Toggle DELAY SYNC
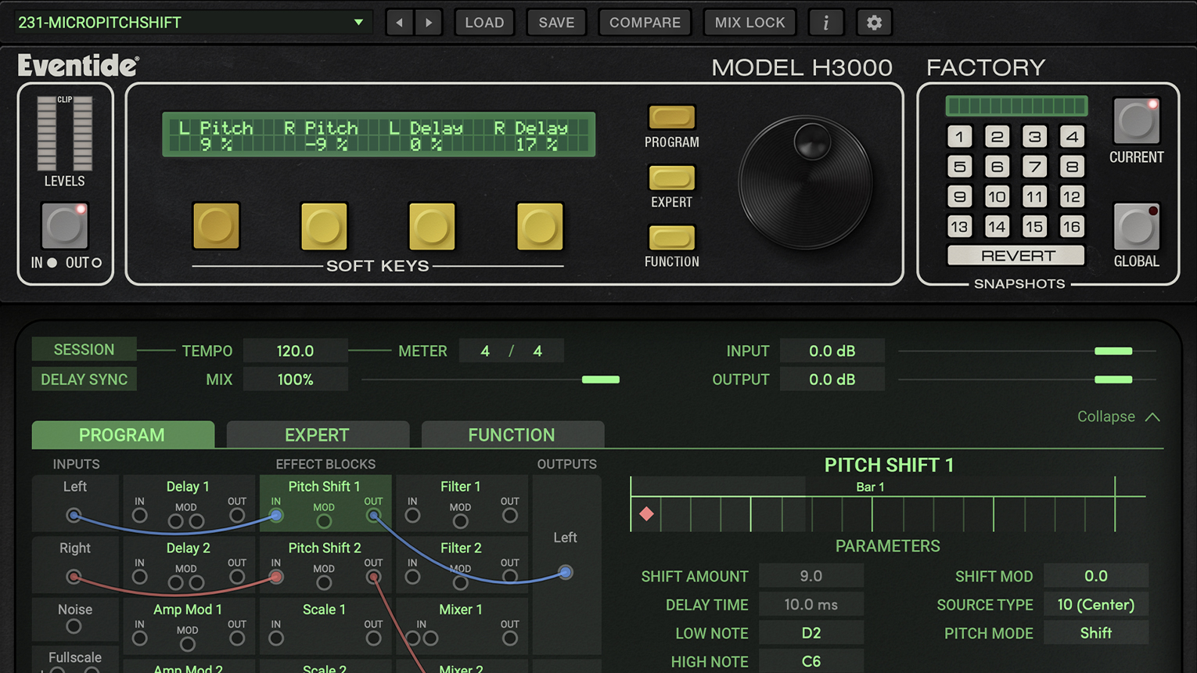Screen dimensions: 1197x673 pyautogui.click(x=84, y=379)
